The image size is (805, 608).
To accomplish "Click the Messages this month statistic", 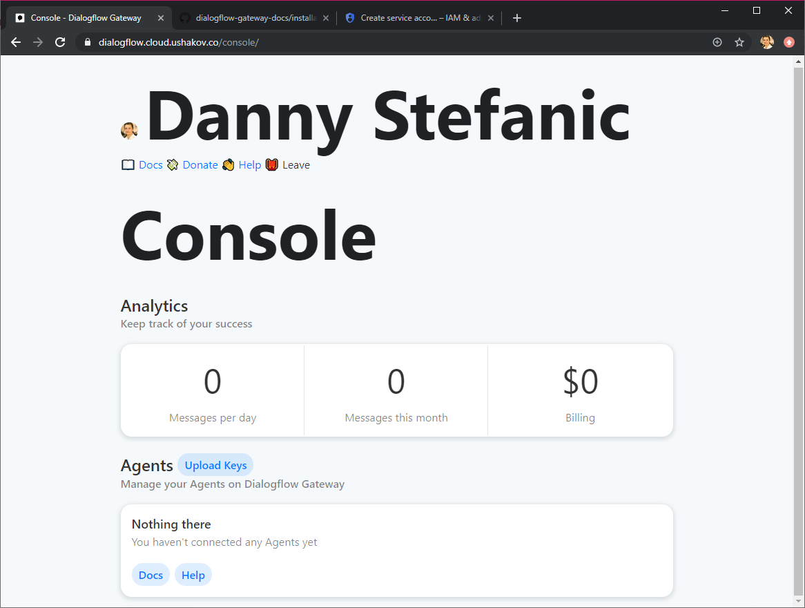I will pyautogui.click(x=396, y=390).
